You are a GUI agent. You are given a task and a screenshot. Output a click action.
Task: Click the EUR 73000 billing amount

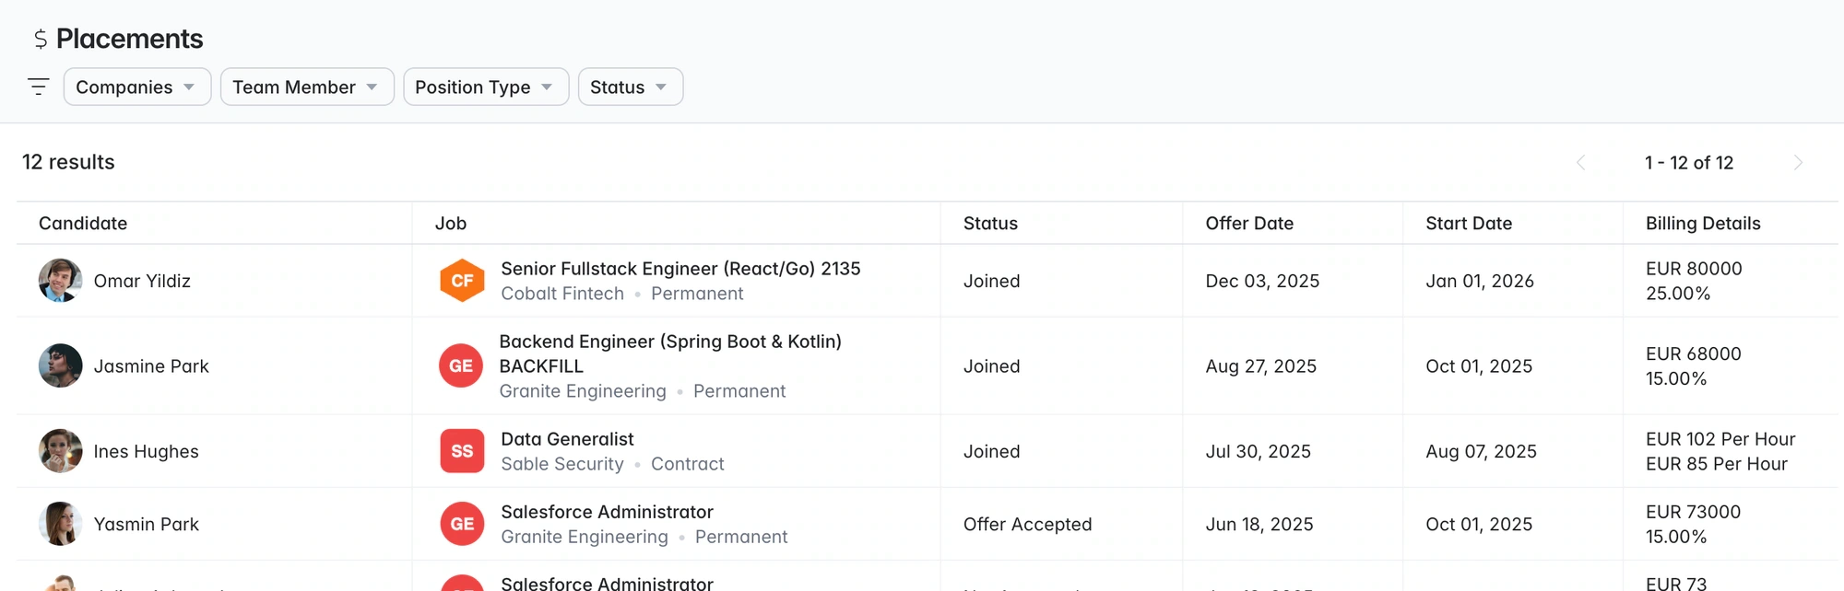coord(1693,512)
